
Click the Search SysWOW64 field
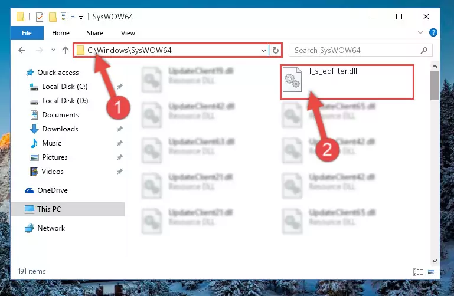coord(361,50)
